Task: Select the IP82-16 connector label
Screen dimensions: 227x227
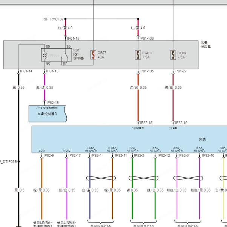Action: pyautogui.click(x=208, y=155)
